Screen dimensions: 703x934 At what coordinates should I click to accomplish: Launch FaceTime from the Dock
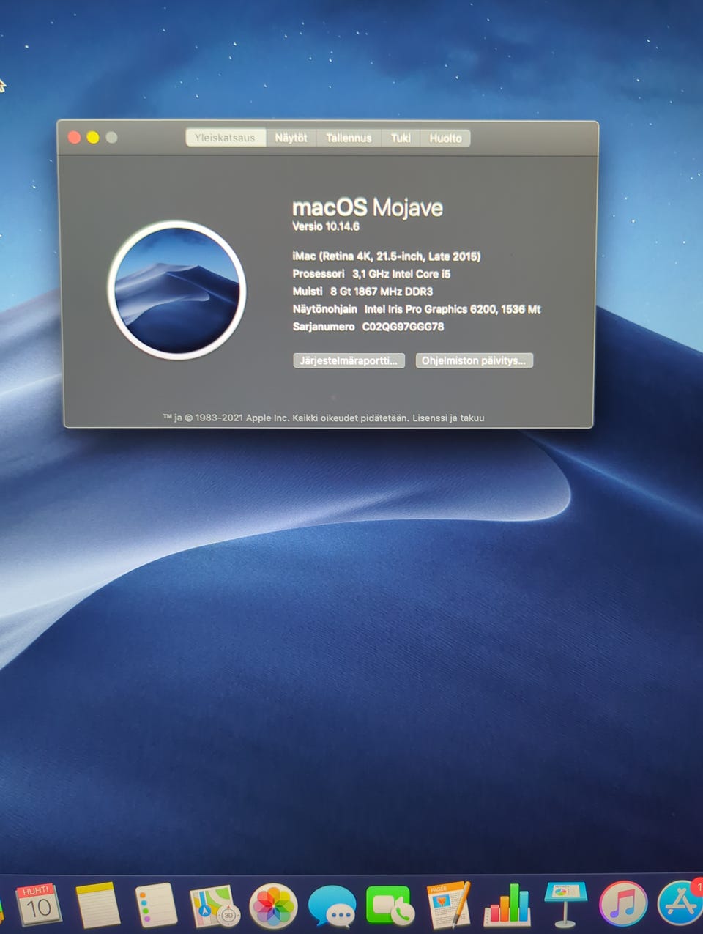click(390, 906)
